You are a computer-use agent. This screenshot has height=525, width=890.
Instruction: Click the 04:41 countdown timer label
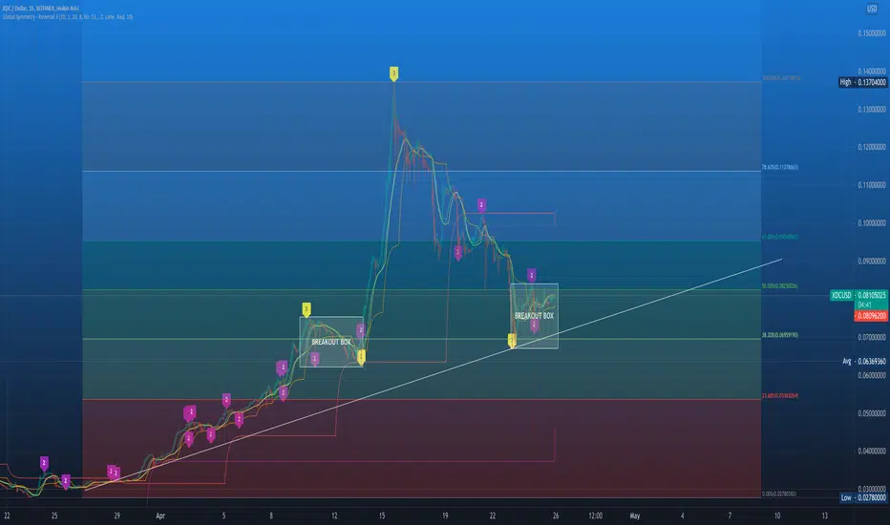(864, 305)
